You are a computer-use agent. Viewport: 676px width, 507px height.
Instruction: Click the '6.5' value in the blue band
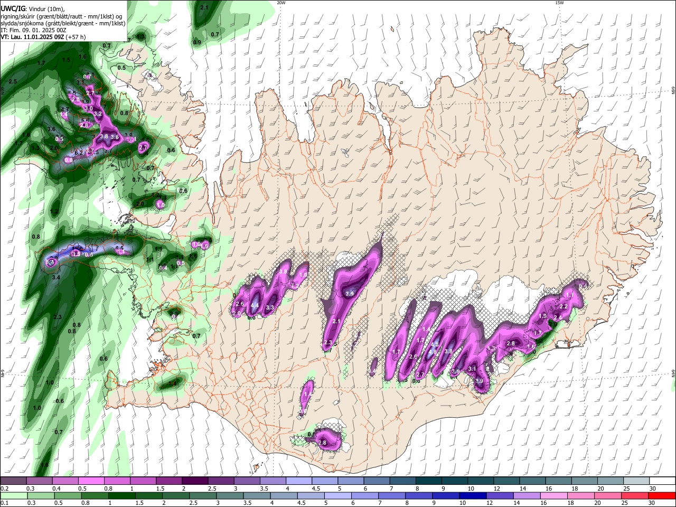[119, 248]
